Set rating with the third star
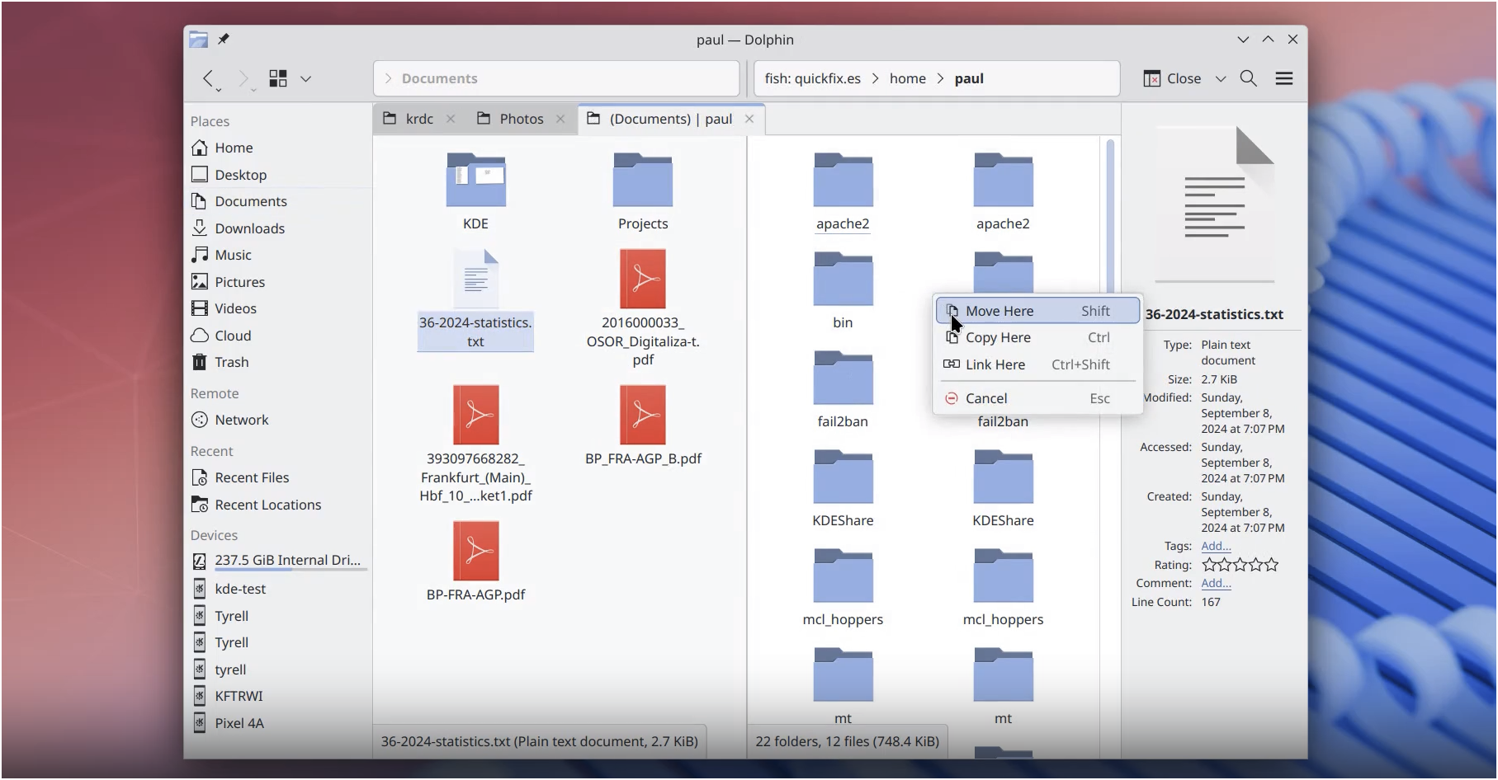 click(x=1240, y=565)
